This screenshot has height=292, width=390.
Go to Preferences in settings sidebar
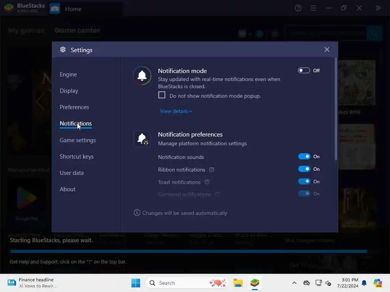[x=74, y=107]
